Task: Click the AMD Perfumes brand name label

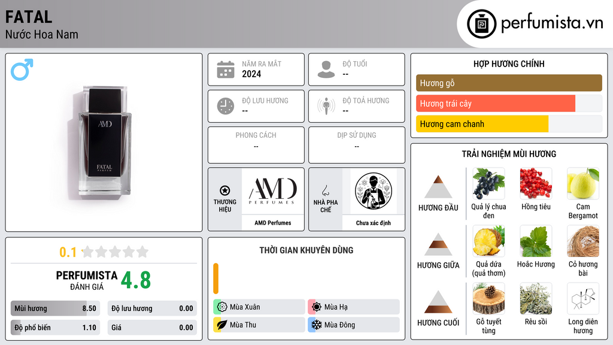Action: click(x=273, y=223)
